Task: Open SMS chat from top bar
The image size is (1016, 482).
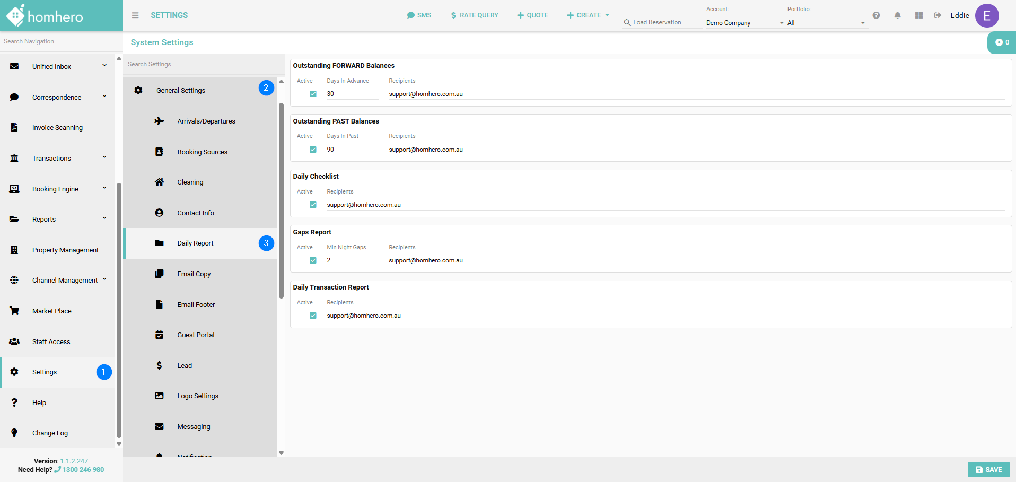Action: point(419,15)
